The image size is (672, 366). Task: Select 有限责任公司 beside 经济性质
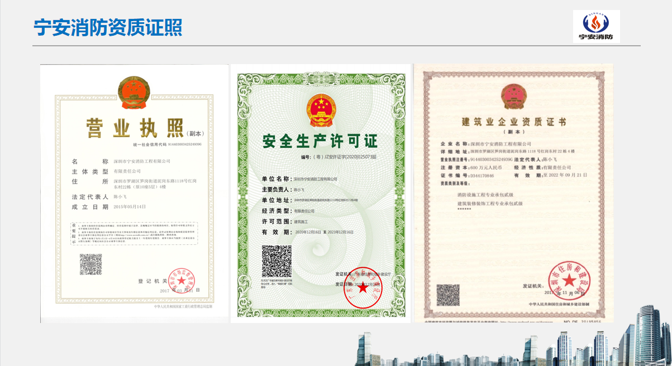point(557,167)
